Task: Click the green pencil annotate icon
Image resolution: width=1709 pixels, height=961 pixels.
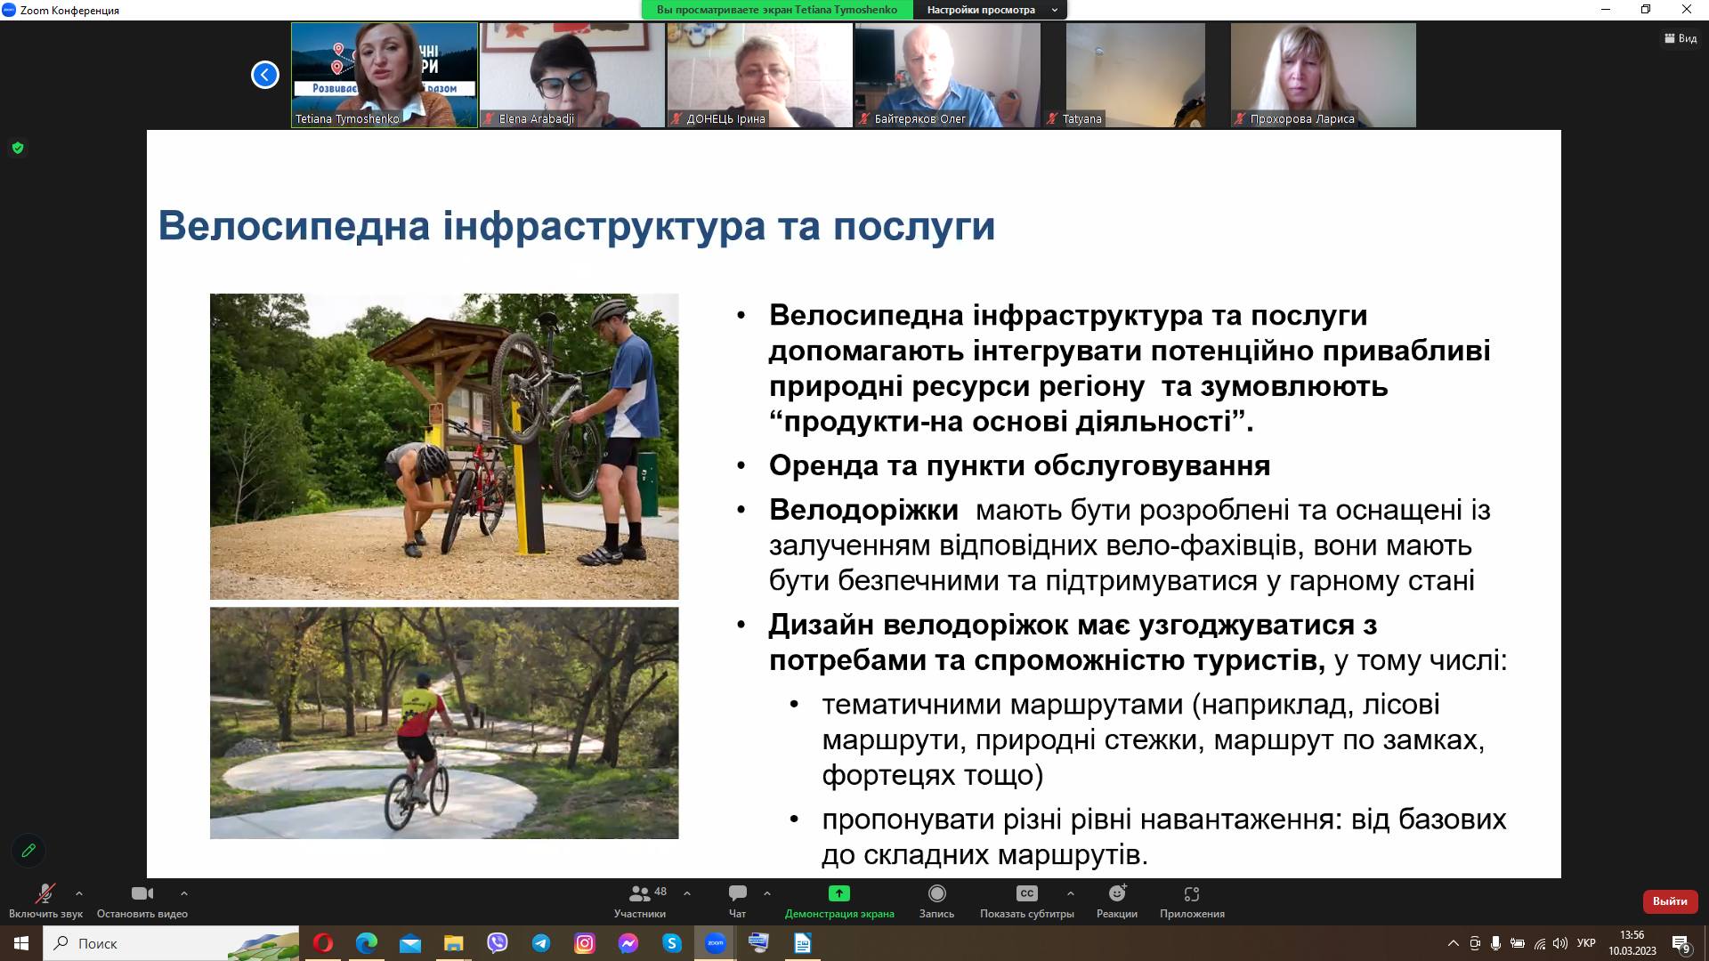Action: click(28, 850)
